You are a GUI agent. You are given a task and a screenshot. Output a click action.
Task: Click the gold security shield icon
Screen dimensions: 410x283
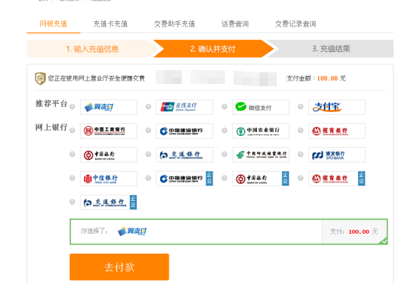[x=40, y=78]
